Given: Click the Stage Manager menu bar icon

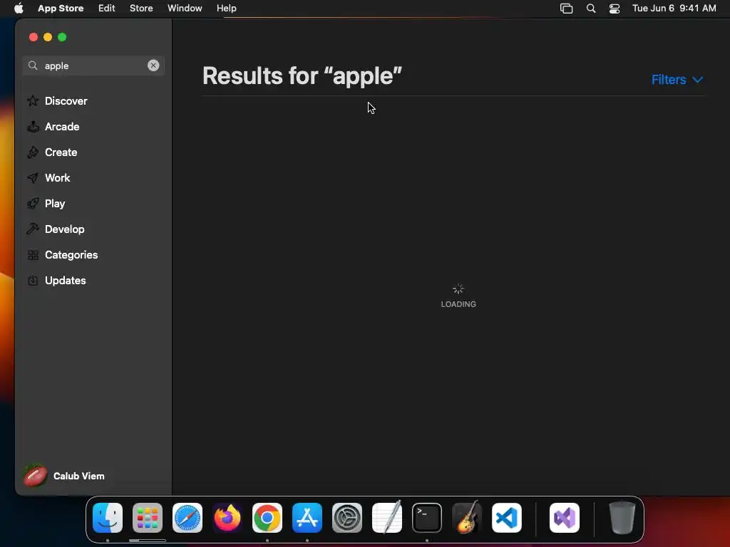Looking at the screenshot, I should click(x=566, y=9).
